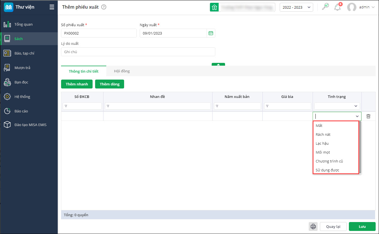This screenshot has height=234, width=379.
Task: Click the Báo, tạp chí newspaper icon
Action: 7,53
